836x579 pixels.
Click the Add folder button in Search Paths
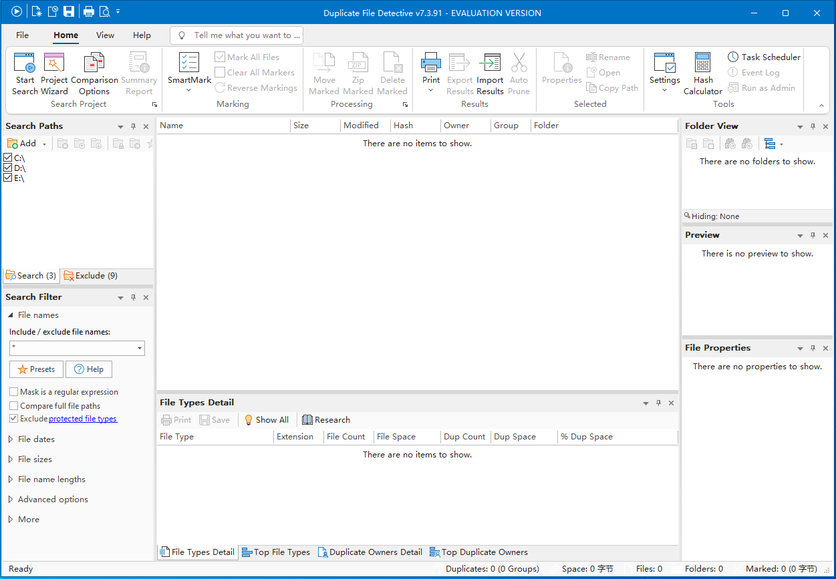22,144
